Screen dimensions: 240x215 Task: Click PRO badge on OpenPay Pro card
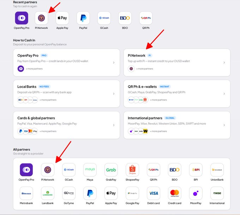pos(44,56)
